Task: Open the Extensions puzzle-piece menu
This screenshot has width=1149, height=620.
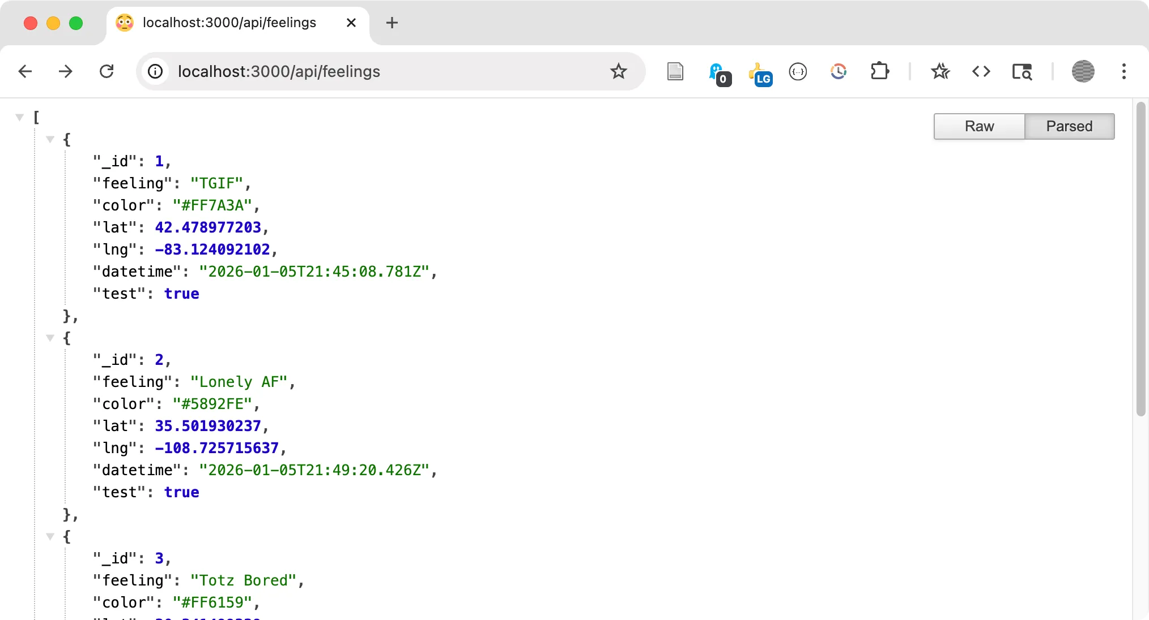Action: click(880, 72)
